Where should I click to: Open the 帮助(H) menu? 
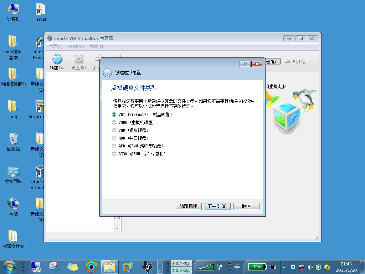97,46
